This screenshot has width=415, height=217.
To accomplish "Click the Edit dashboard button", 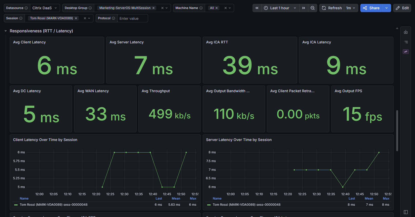I will click(402, 8).
